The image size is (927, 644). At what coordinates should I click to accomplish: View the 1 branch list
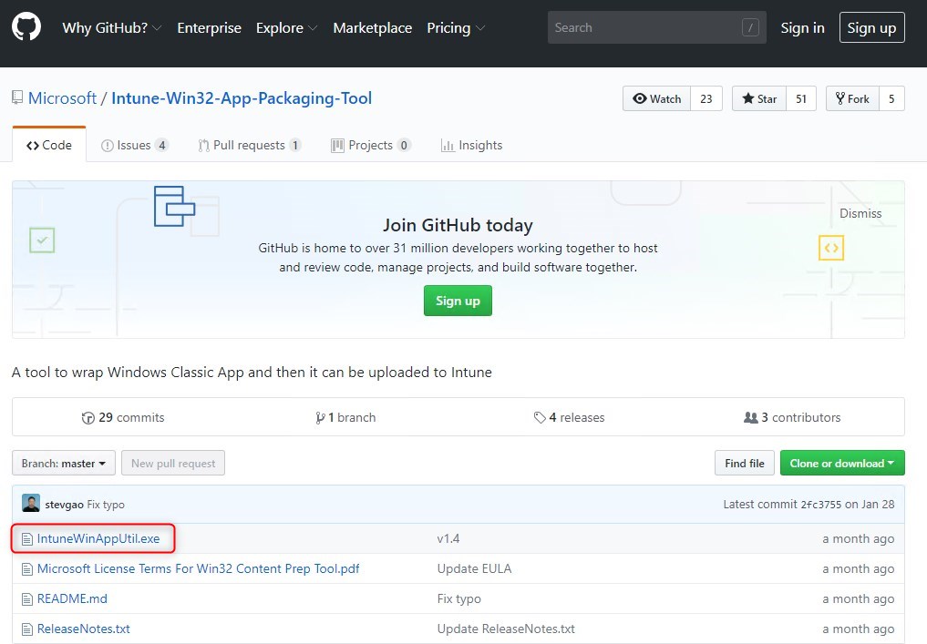(x=345, y=417)
